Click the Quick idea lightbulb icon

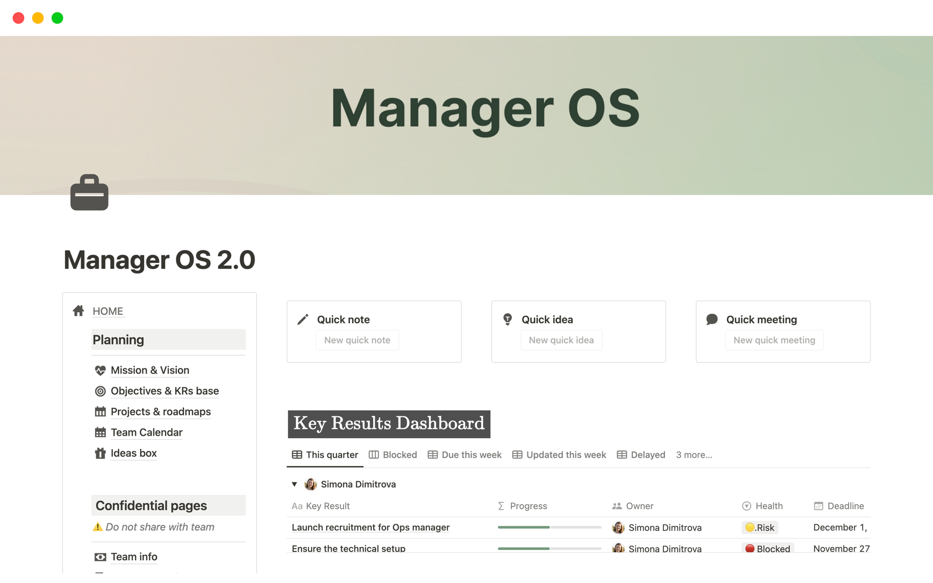click(507, 319)
